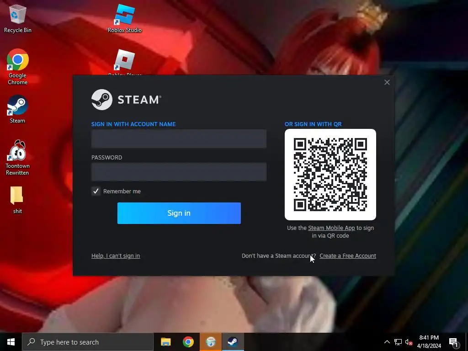
Task: Click the Sign in with account name label
Action: click(133, 124)
